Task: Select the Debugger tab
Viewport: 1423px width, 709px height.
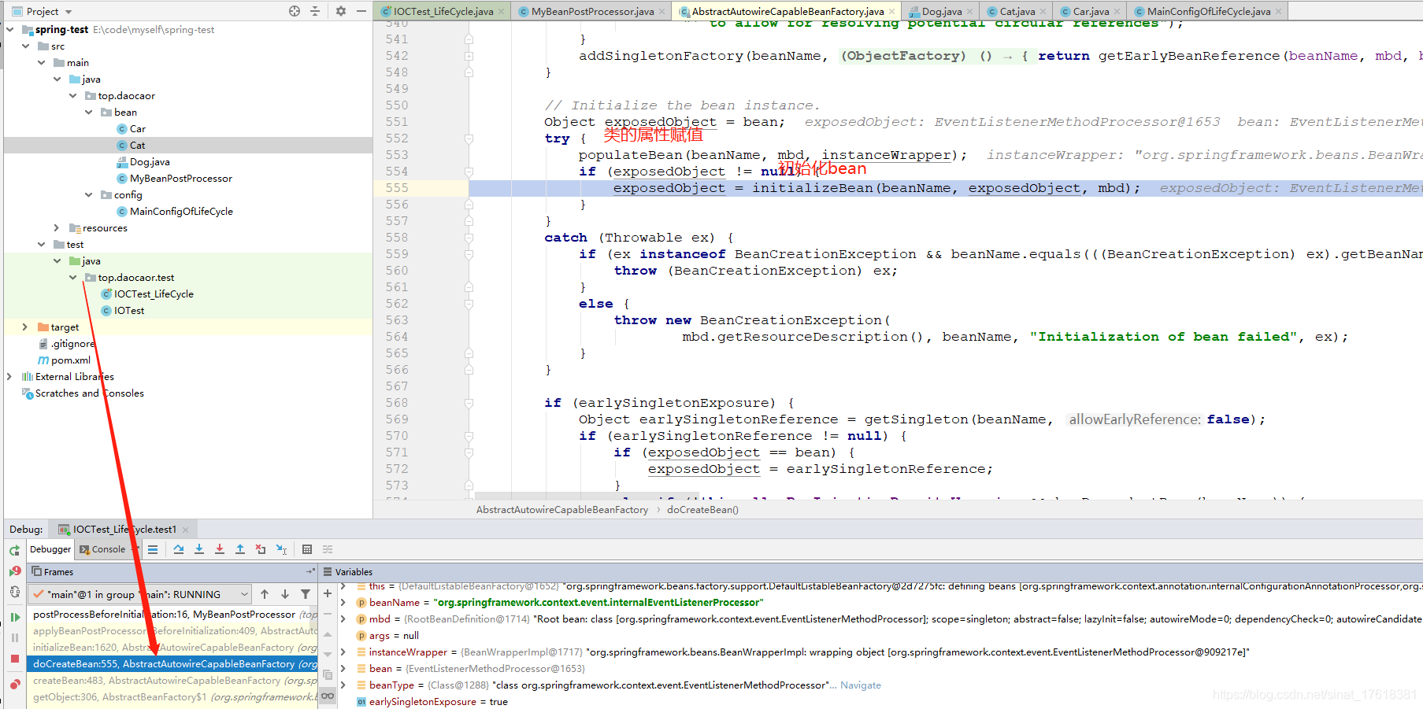Action: 50,549
